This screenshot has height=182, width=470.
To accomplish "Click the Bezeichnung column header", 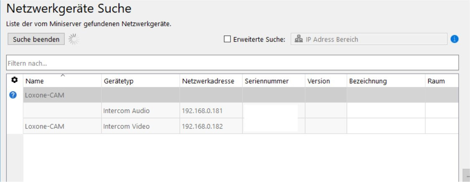I will tap(368, 81).
